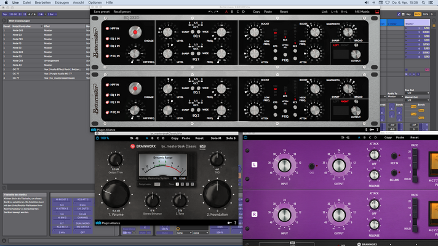438x246 pixels.
Task: Click Save preset in the EQ232D plugin
Action: coord(102,12)
